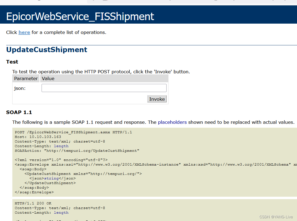The width and height of the screenshot is (297, 221).
Task: Click the 'json:' parameter label
Action: tap(20, 88)
